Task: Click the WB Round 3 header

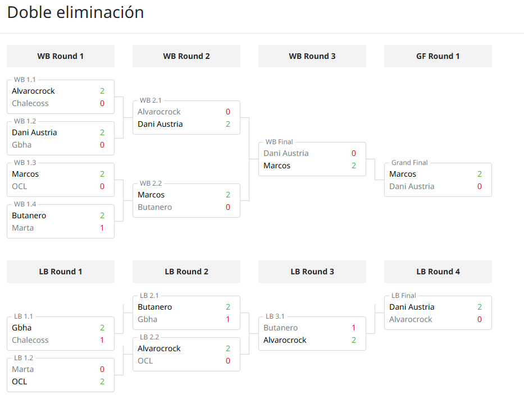Action: (x=312, y=56)
